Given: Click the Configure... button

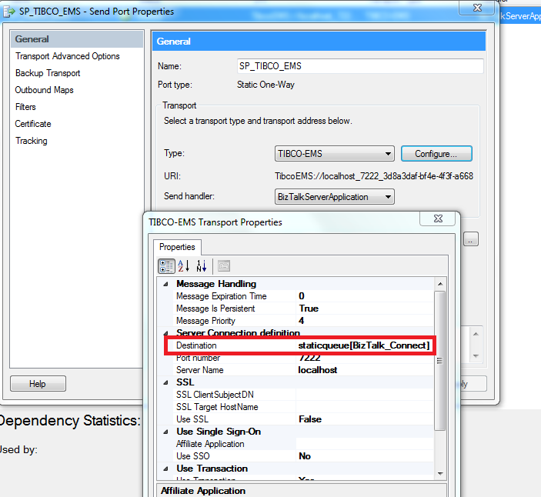Looking at the screenshot, I should [x=436, y=153].
